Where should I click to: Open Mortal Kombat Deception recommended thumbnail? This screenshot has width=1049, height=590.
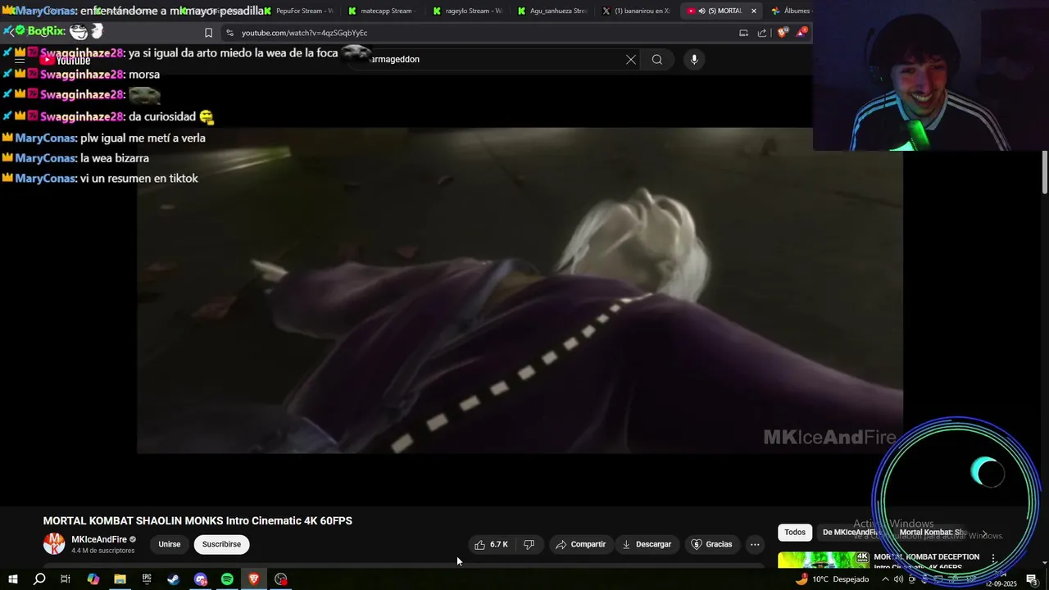pos(824,560)
